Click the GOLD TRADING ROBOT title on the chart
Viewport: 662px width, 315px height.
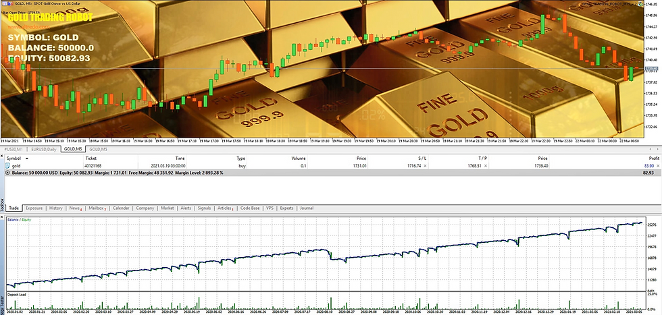click(x=50, y=18)
